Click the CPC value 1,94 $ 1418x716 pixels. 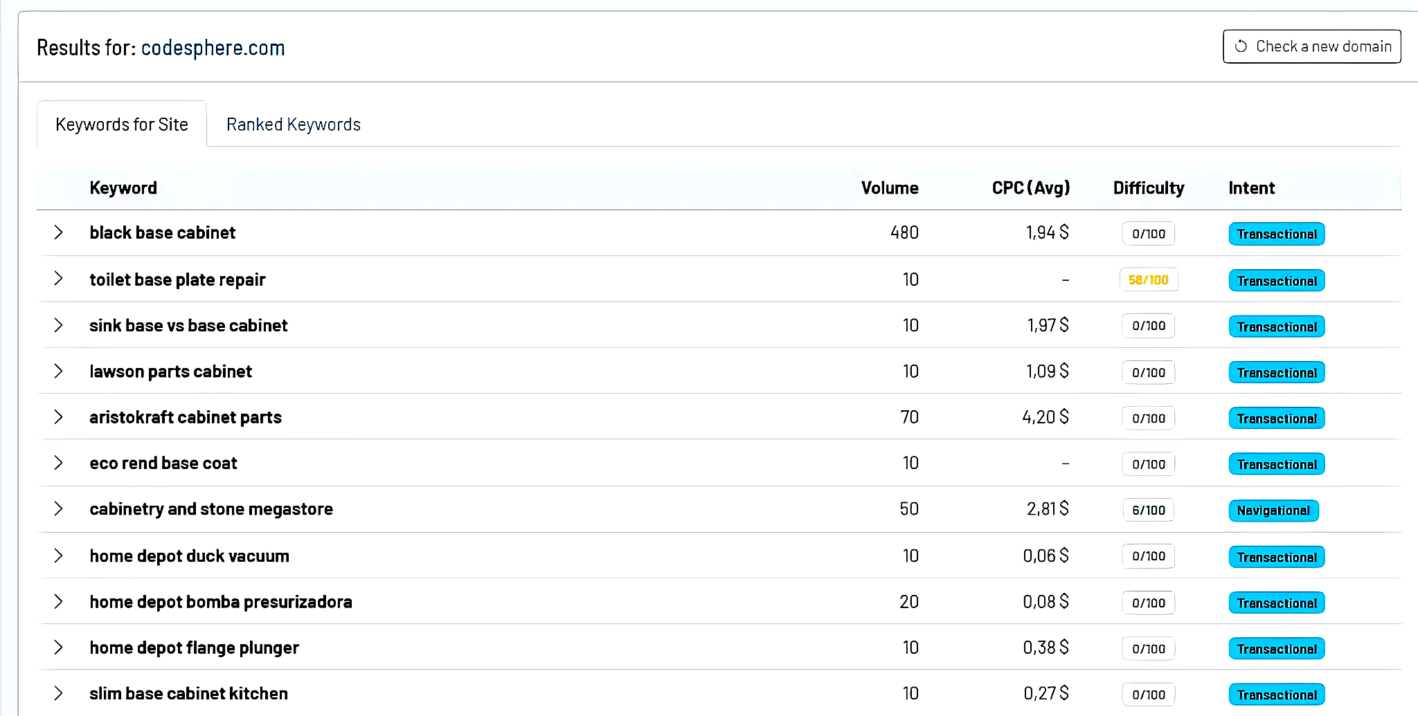[x=1047, y=232]
